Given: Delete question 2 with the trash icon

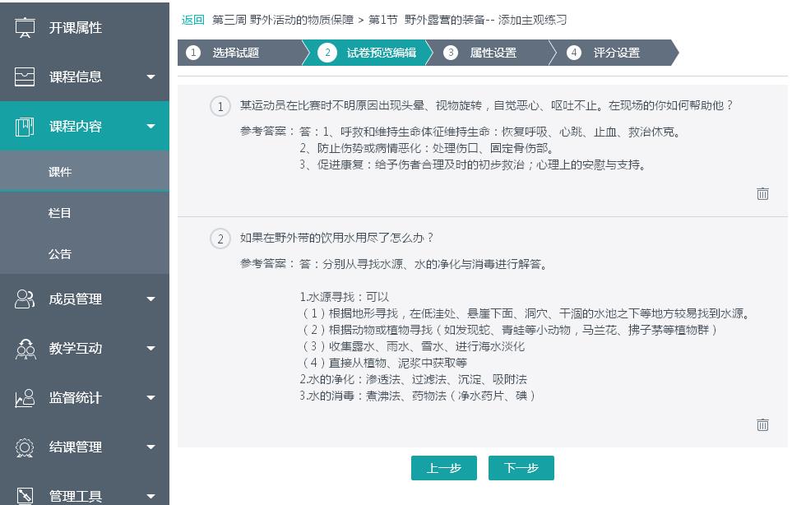Looking at the screenshot, I should [x=762, y=425].
